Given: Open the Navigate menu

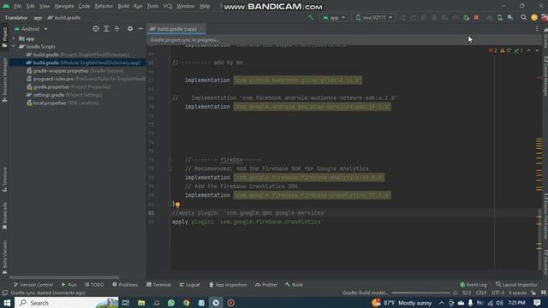Looking at the screenshot, I should (64, 6).
